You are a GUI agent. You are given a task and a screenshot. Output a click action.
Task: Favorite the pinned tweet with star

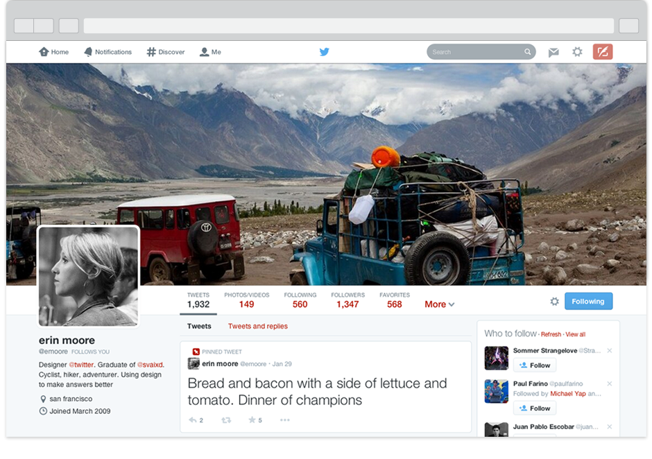point(254,420)
